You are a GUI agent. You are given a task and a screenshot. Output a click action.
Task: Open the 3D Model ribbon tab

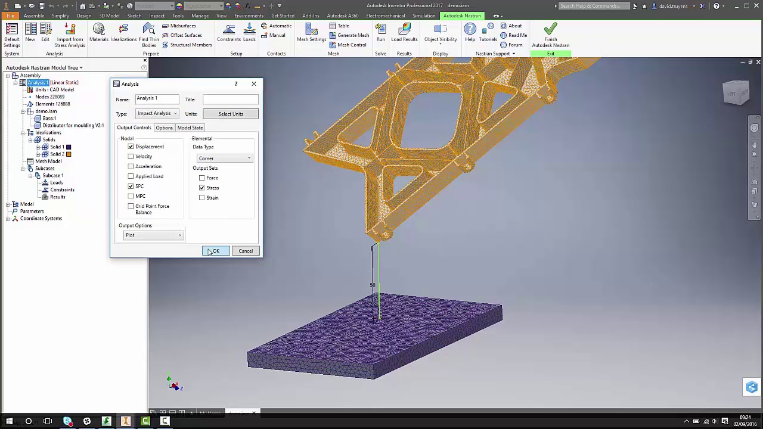coord(109,15)
